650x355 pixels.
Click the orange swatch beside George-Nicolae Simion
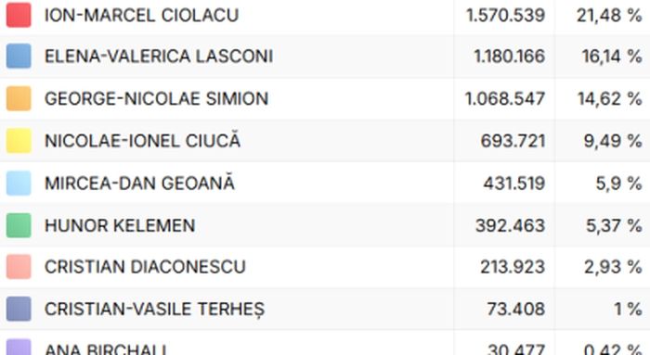click(x=19, y=98)
